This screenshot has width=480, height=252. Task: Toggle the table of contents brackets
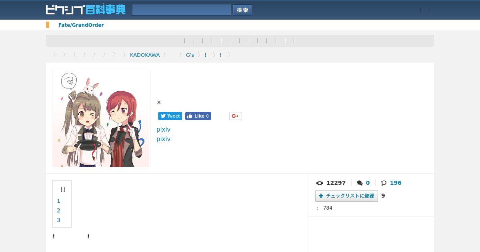pos(63,189)
